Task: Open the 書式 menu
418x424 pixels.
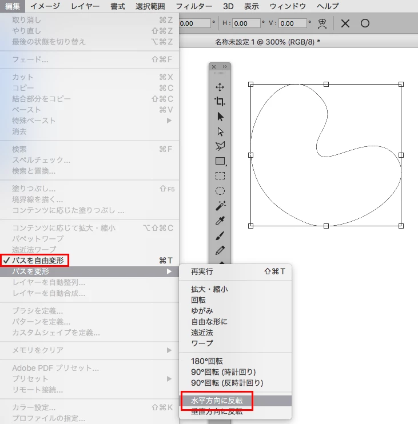Action: 118,6
